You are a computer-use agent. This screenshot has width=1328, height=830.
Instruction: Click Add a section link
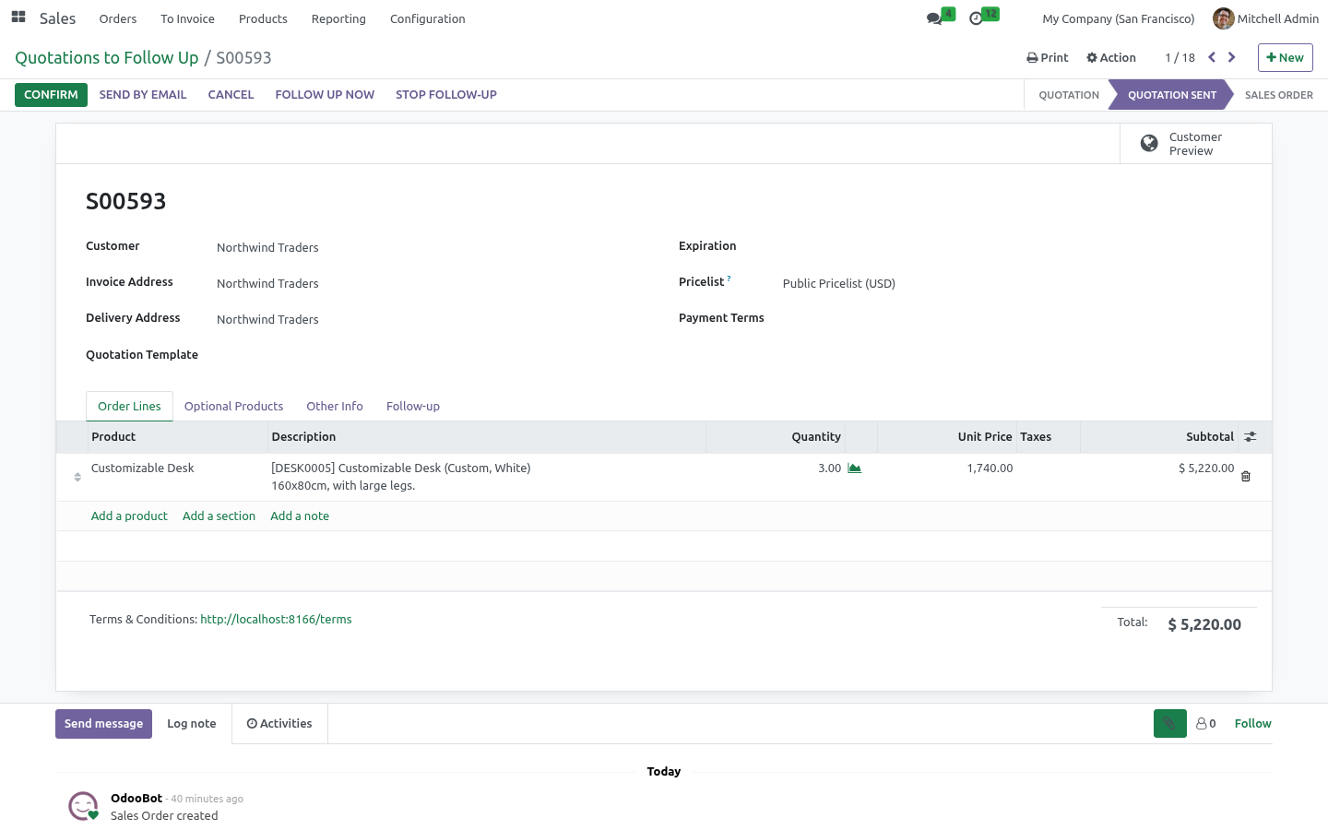219,516
